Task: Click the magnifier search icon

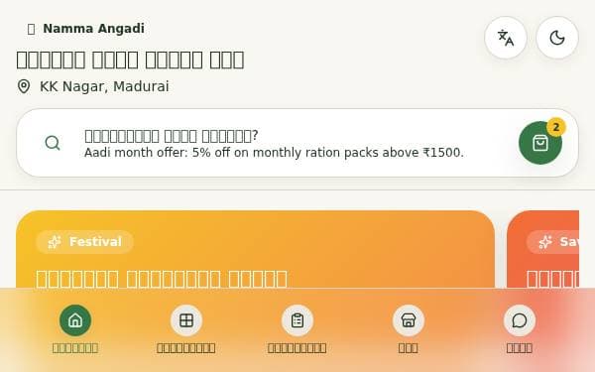Action: click(x=53, y=143)
